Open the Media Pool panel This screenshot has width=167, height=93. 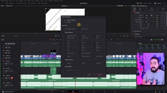(10, 3)
